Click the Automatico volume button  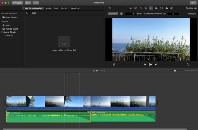click(x=113, y=14)
